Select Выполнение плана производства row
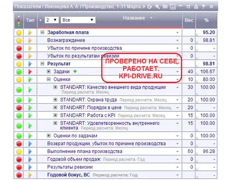The height and width of the screenshot is (180, 231). pyautogui.click(x=116, y=151)
